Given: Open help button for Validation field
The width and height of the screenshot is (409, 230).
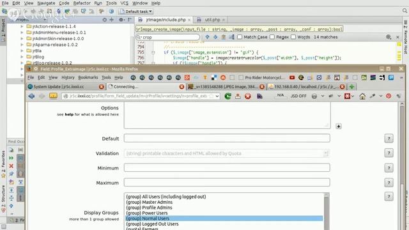Looking at the screenshot, I should point(389,153).
